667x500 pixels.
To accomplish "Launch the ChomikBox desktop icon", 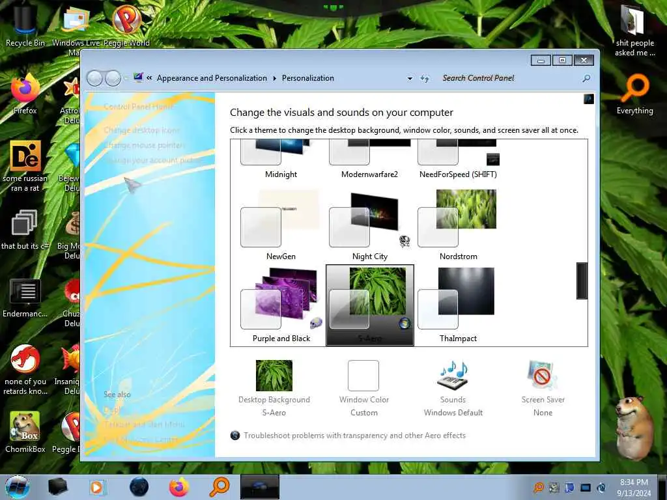I will 25,432.
